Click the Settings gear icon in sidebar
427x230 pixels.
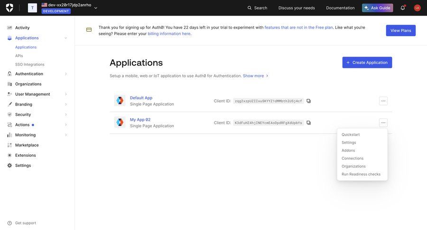point(9,165)
